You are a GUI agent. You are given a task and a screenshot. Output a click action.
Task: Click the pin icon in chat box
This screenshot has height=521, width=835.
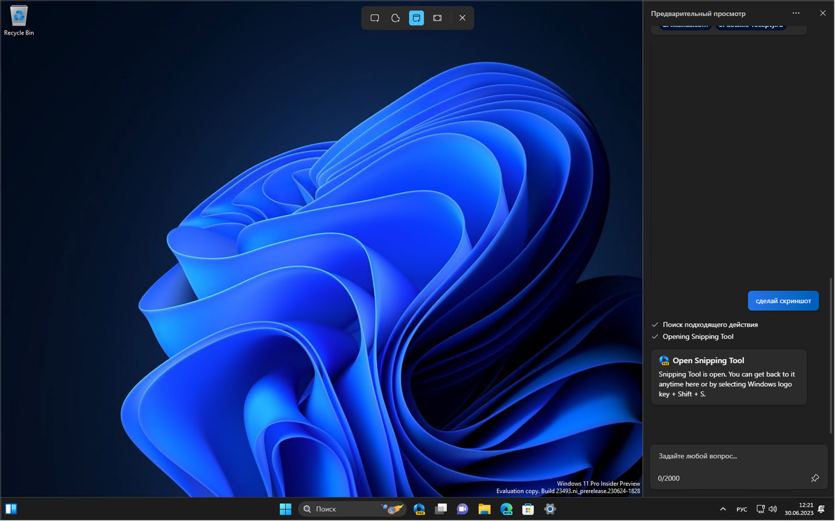(x=815, y=478)
